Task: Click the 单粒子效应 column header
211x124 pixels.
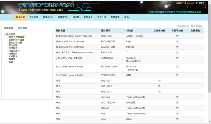Action: tap(177, 31)
